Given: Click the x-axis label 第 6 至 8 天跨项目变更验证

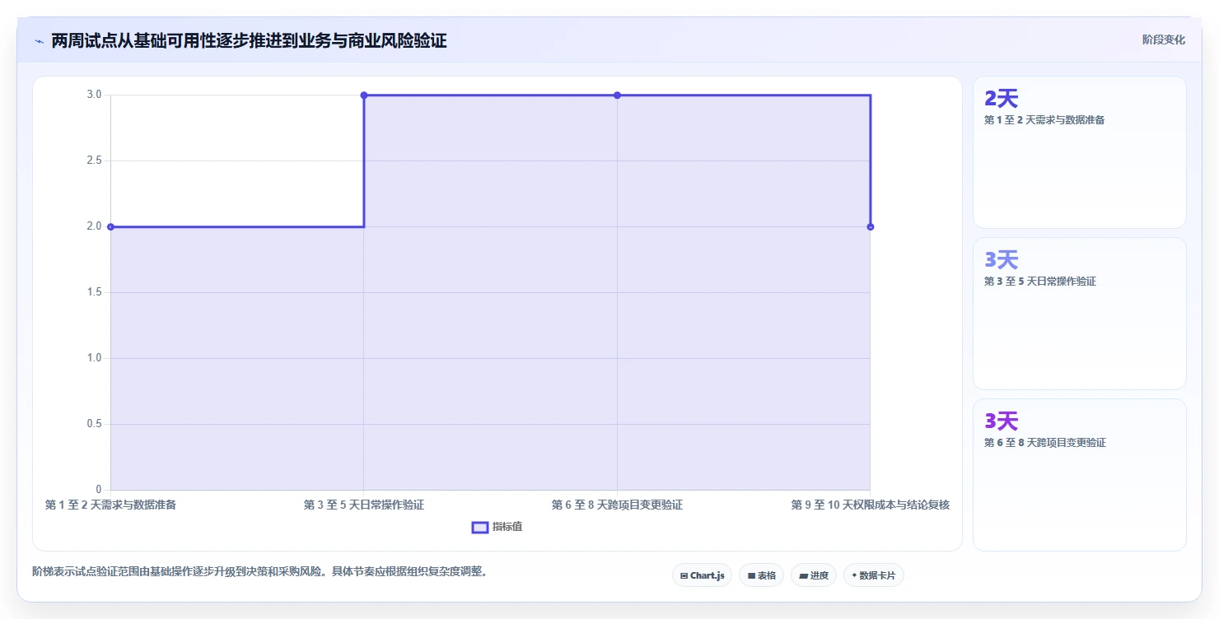Looking at the screenshot, I should click(x=617, y=505).
